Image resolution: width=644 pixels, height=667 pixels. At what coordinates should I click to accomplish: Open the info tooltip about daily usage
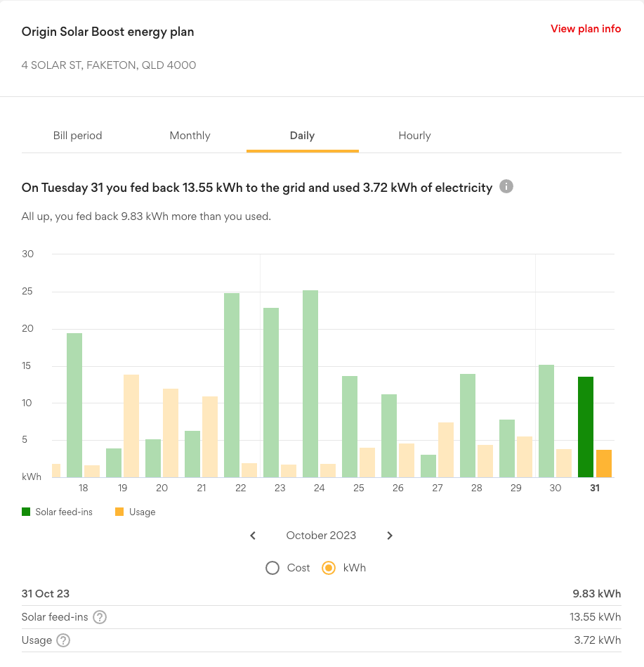506,187
